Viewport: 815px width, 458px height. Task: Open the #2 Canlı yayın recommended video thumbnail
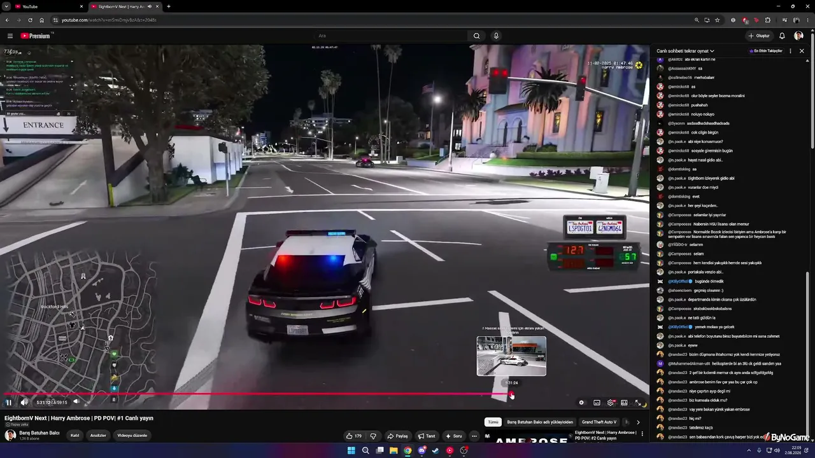(x=528, y=438)
